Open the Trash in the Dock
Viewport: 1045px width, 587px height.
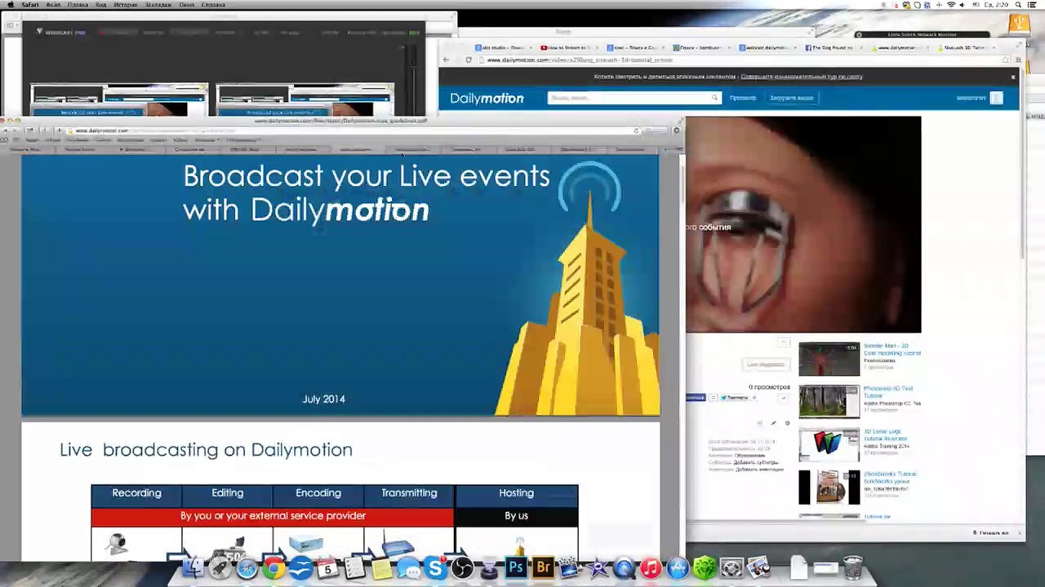[852, 567]
